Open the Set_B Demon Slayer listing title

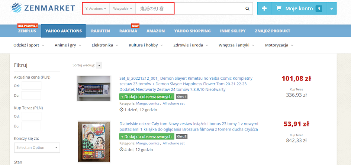coord(186,84)
